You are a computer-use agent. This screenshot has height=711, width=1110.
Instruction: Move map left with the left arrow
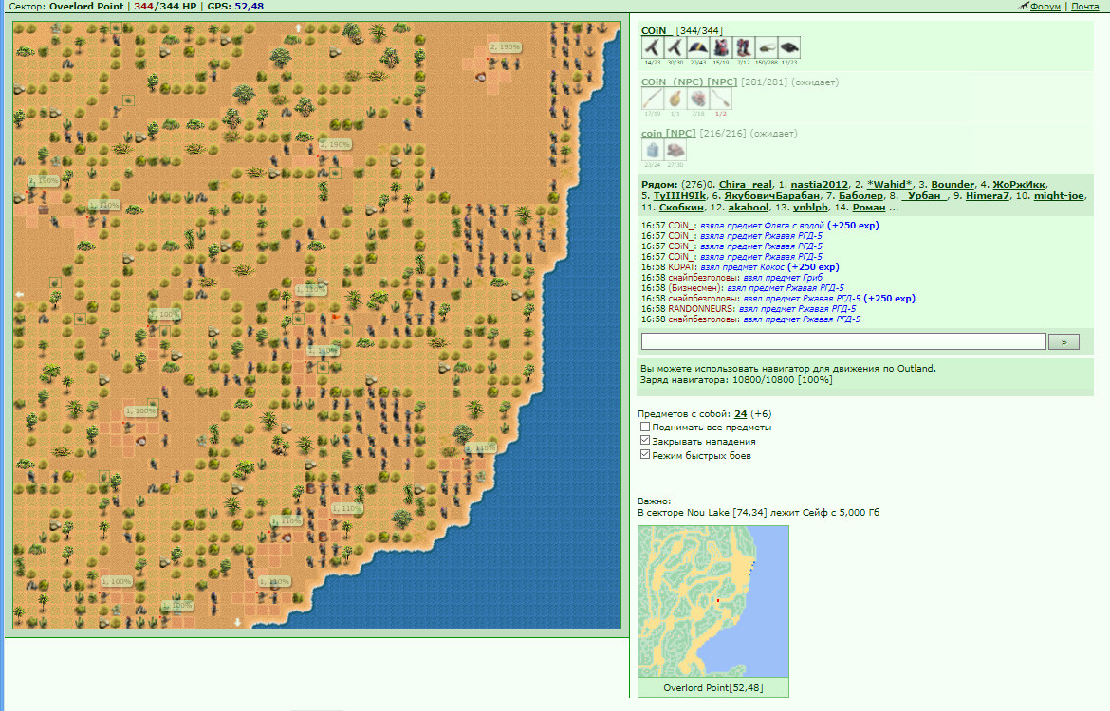click(x=20, y=294)
